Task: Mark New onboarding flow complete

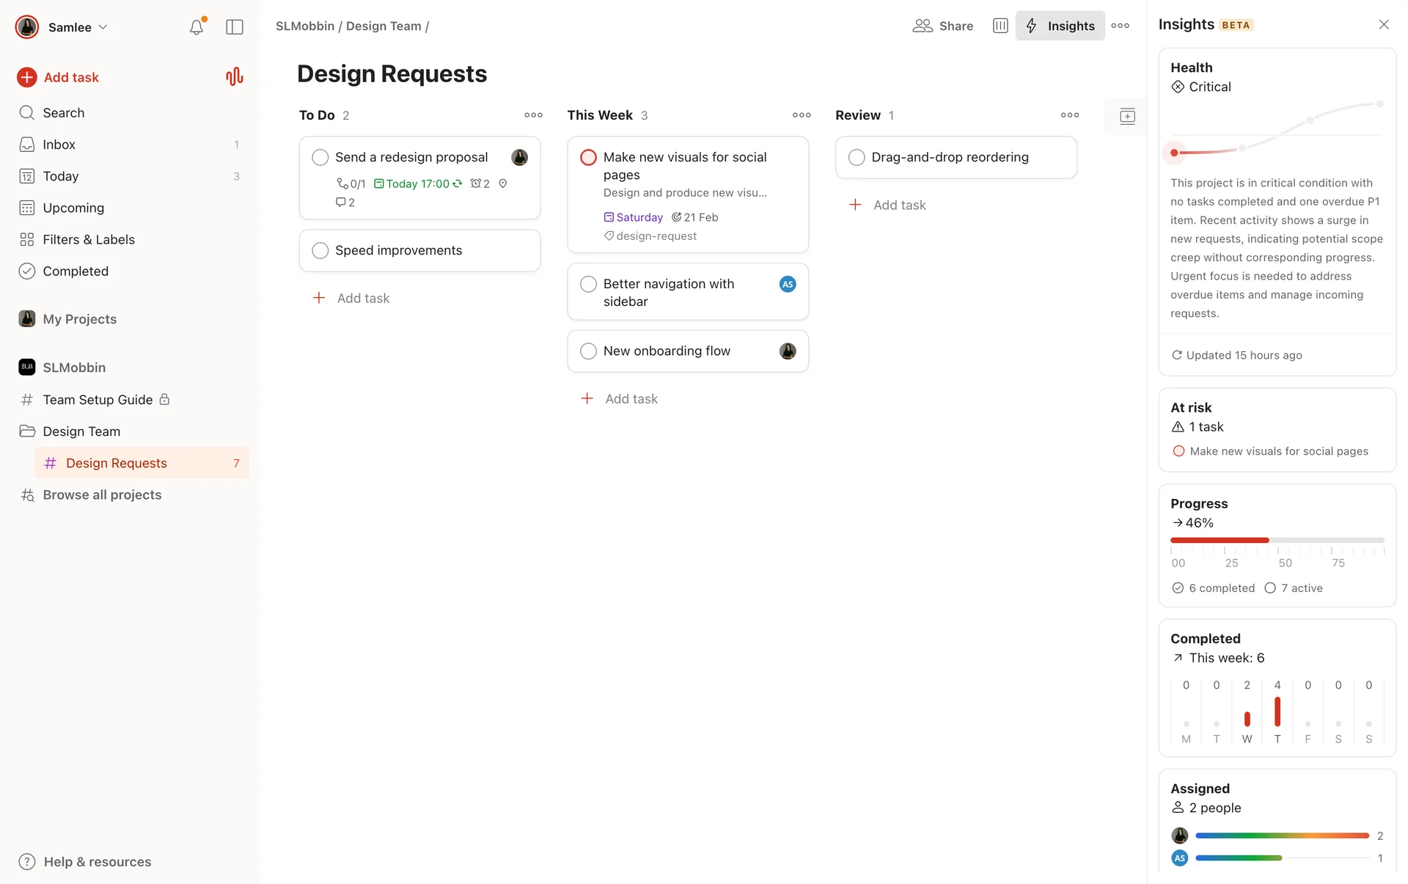Action: click(588, 351)
